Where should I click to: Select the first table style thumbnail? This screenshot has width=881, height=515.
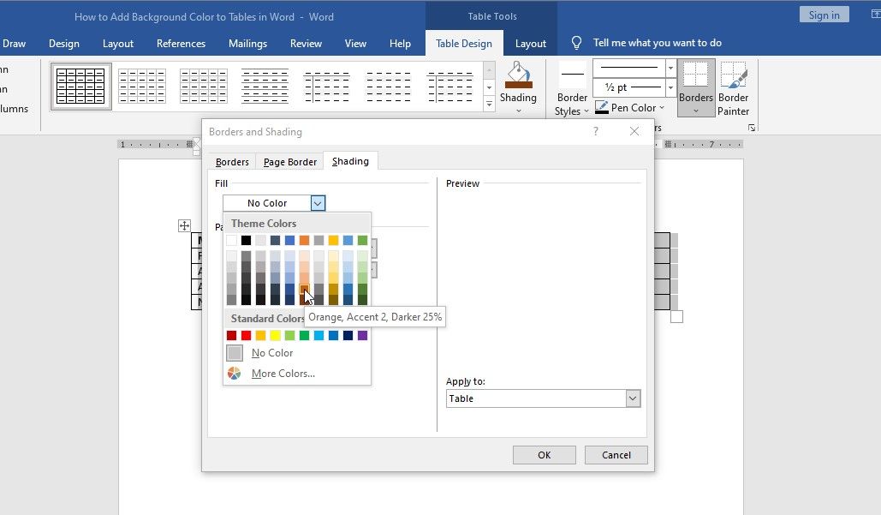(80, 87)
